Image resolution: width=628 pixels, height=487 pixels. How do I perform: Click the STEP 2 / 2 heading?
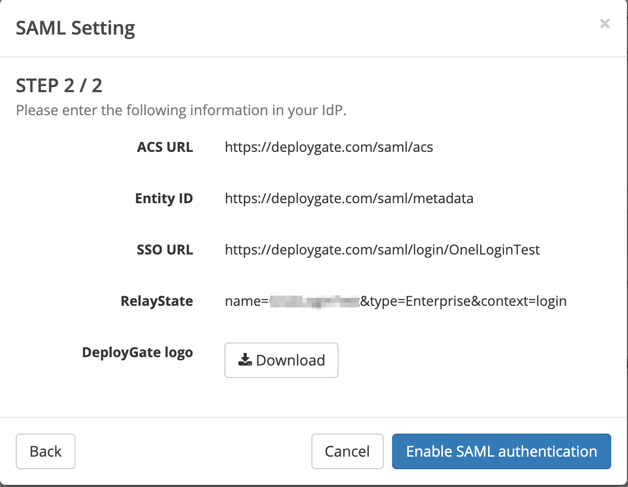click(x=59, y=85)
